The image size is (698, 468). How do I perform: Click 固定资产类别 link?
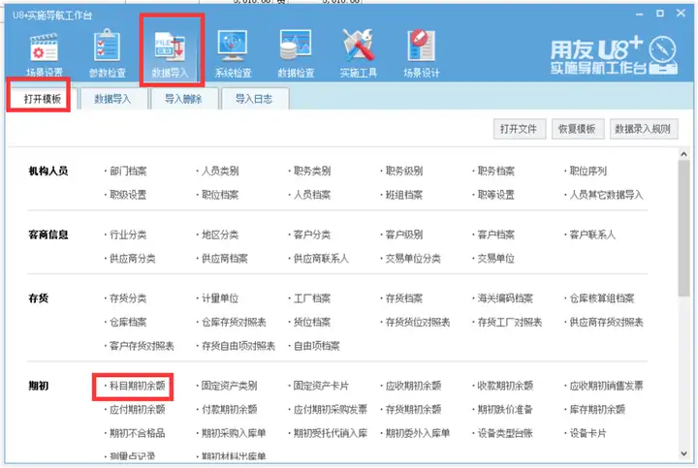229,386
